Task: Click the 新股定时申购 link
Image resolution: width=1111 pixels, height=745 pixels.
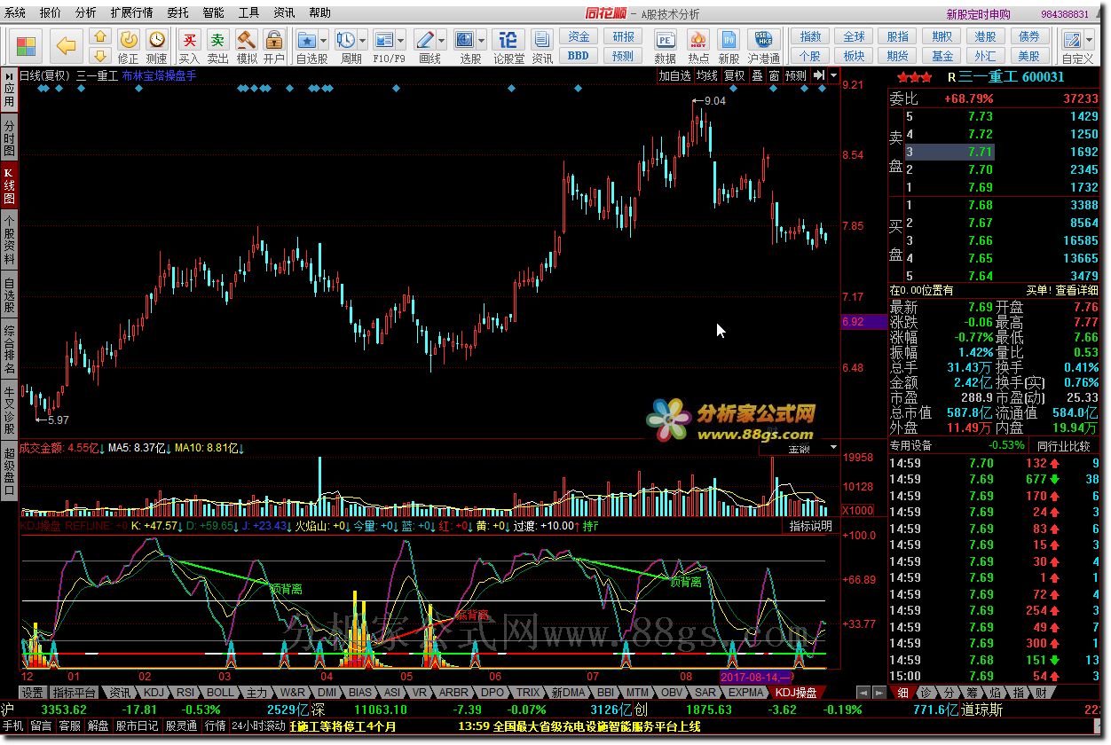Action: click(978, 14)
